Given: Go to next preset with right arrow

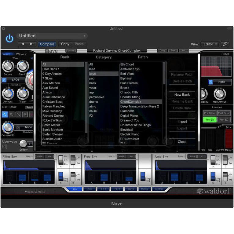Looking at the screenshot, I should [31, 44].
